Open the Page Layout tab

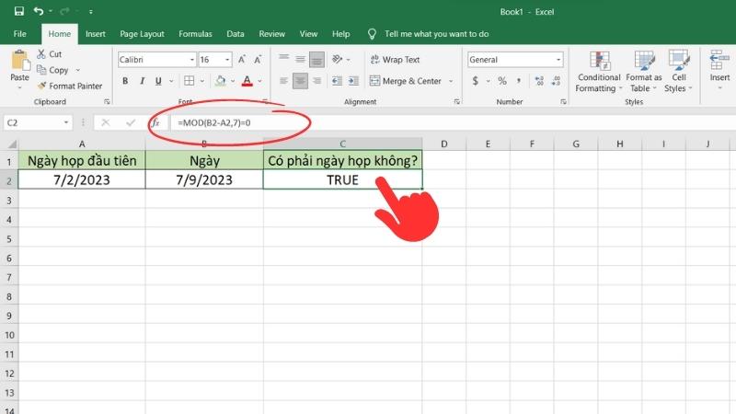(x=142, y=34)
